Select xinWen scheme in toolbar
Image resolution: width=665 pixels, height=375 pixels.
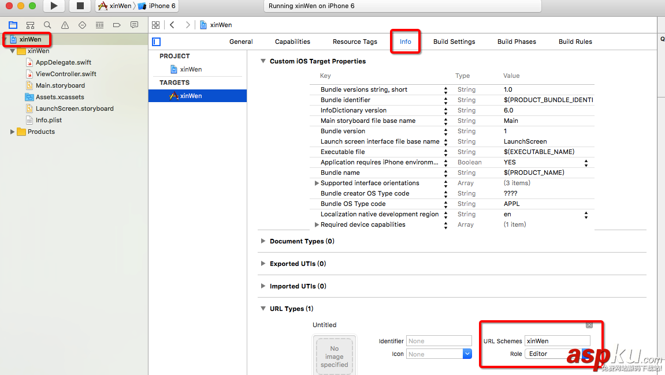pos(115,6)
